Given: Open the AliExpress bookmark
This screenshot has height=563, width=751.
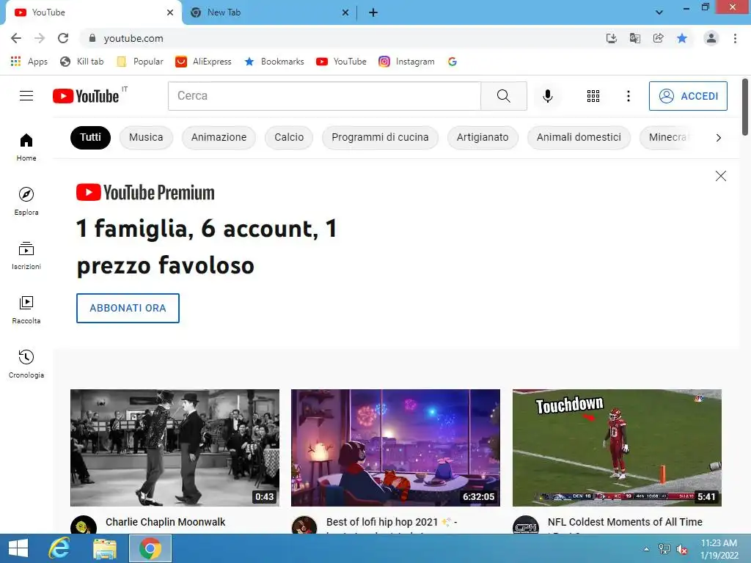Looking at the screenshot, I should point(203,62).
